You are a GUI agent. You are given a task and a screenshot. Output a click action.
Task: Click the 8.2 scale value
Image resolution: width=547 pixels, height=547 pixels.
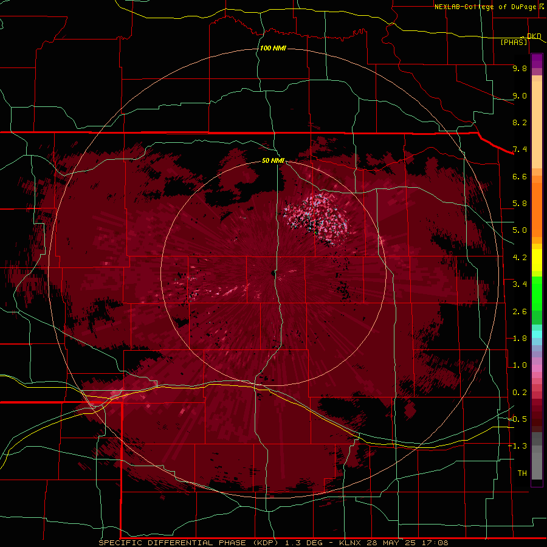point(520,122)
